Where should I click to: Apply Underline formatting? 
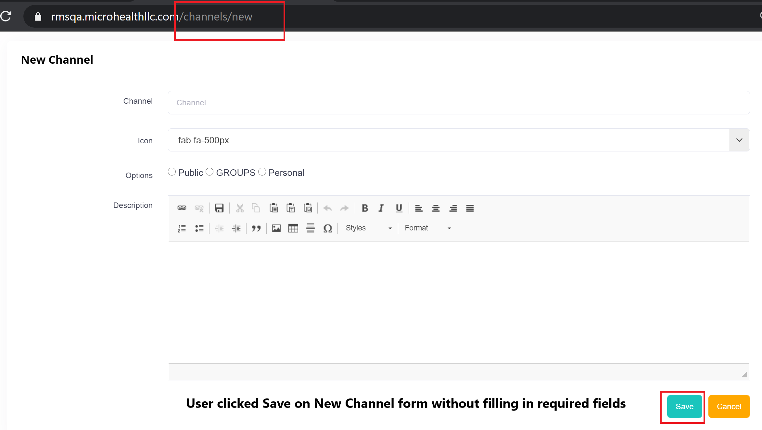(399, 208)
